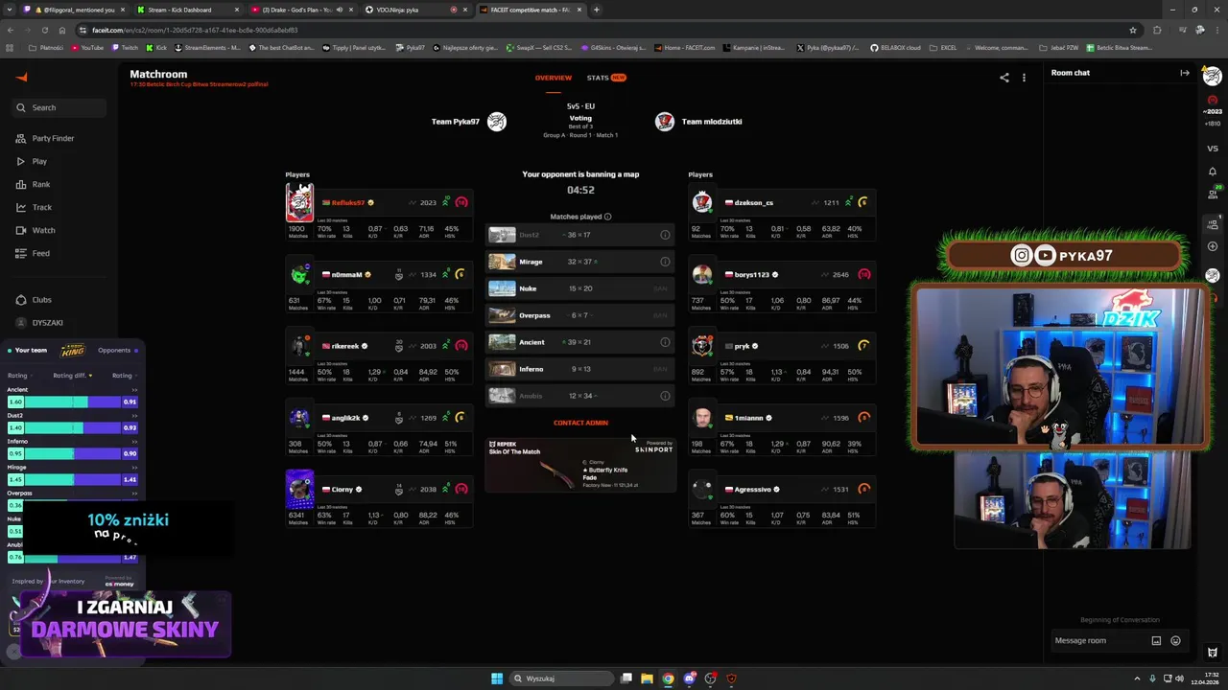Show Dust2 map info icon
Viewport: 1228px width, 690px height.
(x=665, y=235)
